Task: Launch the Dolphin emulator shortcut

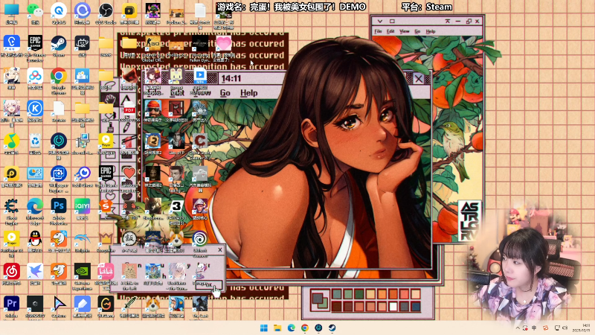Action: pos(82,239)
